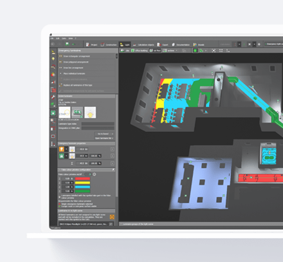Click the exit sign luminaire thumbnail
The width and height of the screenshot is (283, 262).
pyautogui.click(x=77, y=113)
